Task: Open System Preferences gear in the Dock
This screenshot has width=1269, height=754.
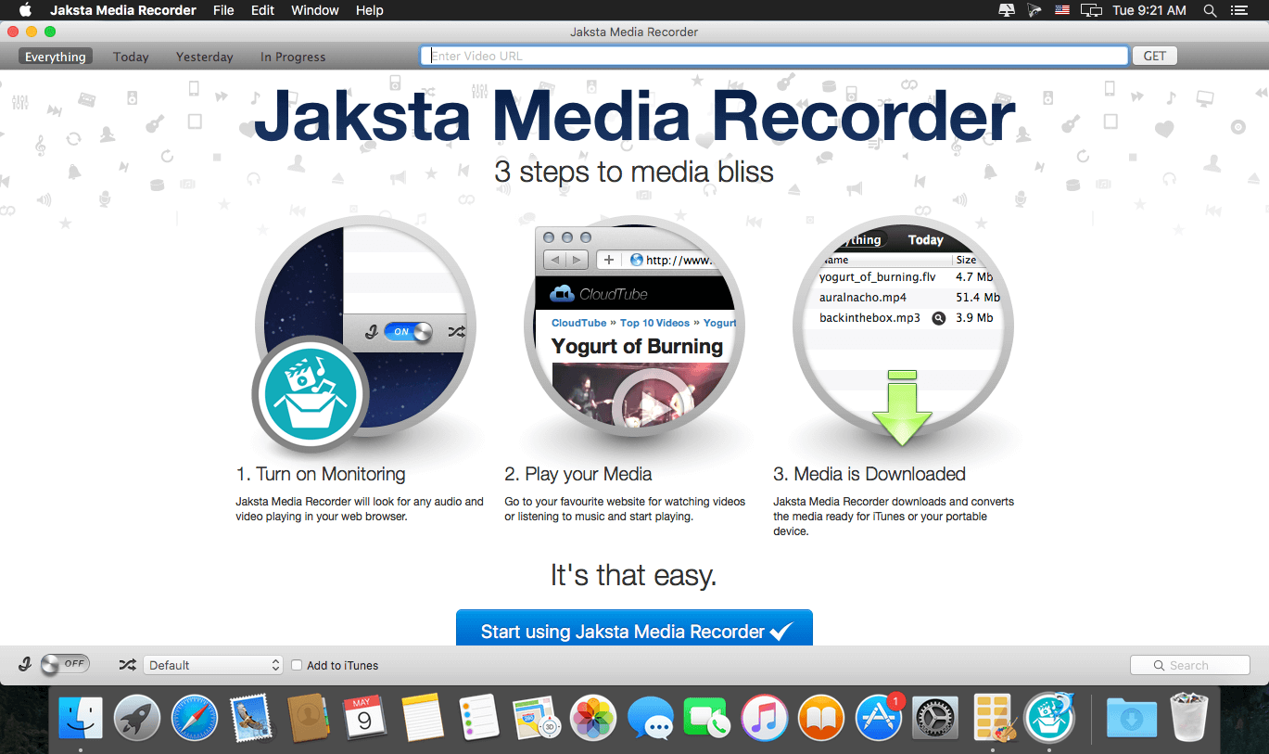Action: coord(935,719)
